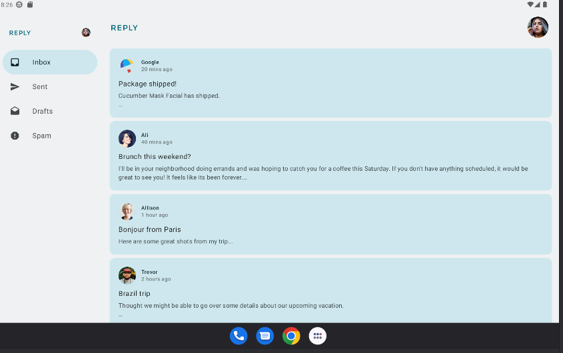This screenshot has height=353, width=563.
Task: Click 'Thought we might be able' preview text
Action: [231, 306]
